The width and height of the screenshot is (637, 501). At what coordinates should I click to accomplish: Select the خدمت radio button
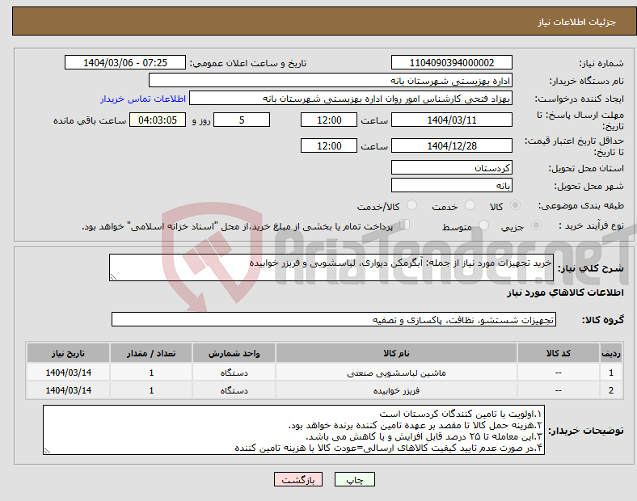pos(470,205)
